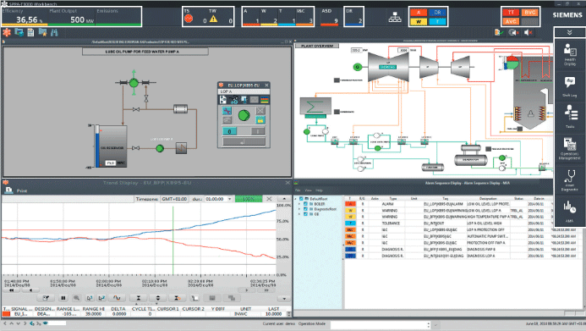
Task: Open the Tasks sidebar icon
Action: click(570, 116)
